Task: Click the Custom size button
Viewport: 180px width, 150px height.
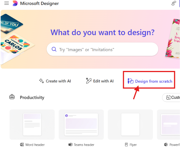Action: click(171, 97)
